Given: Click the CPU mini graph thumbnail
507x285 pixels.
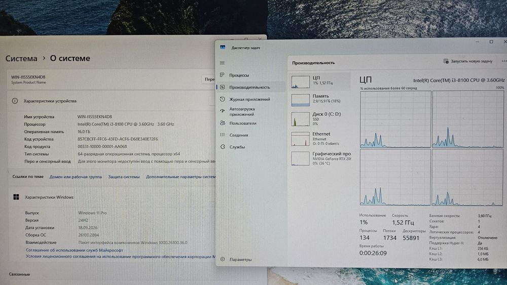Looking at the screenshot, I should [300, 82].
